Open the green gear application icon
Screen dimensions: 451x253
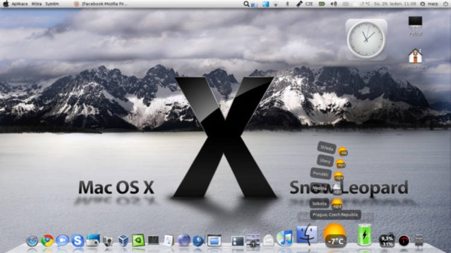pos(138,240)
